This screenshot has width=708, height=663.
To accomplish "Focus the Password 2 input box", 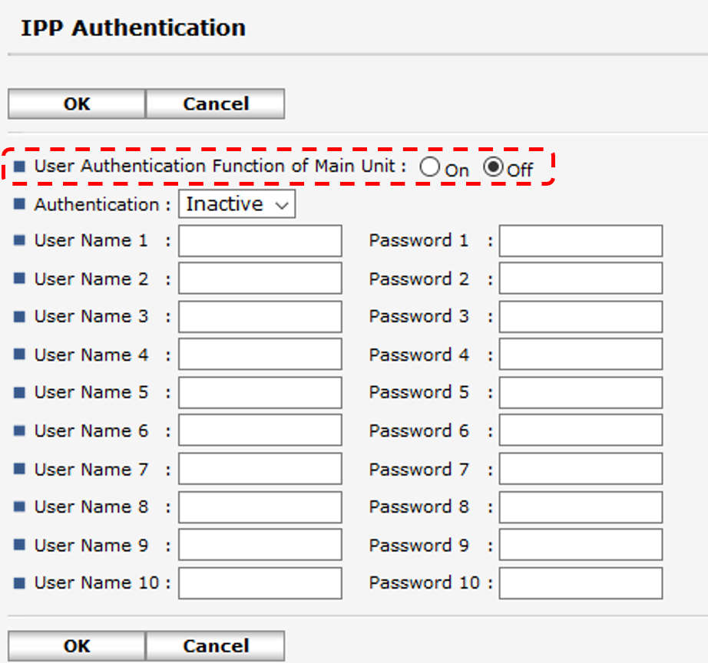I will (581, 279).
